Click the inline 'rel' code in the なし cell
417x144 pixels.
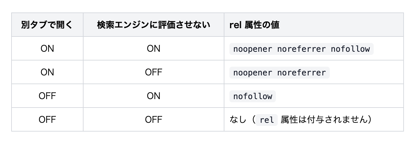pyautogui.click(x=266, y=120)
